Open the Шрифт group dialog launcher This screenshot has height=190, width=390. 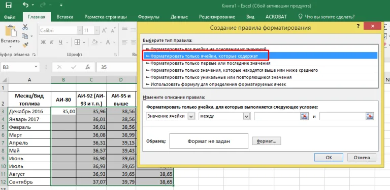[115, 55]
